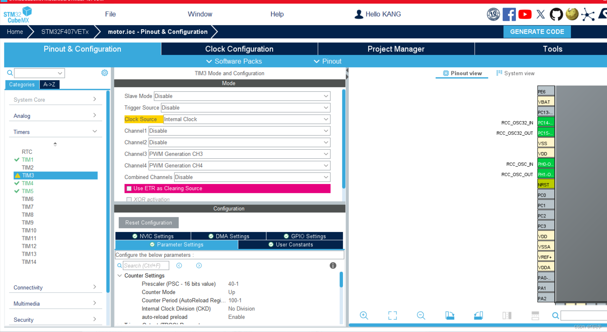Collapse the Counter Settings group
The image size is (607, 332).
pyautogui.click(x=120, y=276)
